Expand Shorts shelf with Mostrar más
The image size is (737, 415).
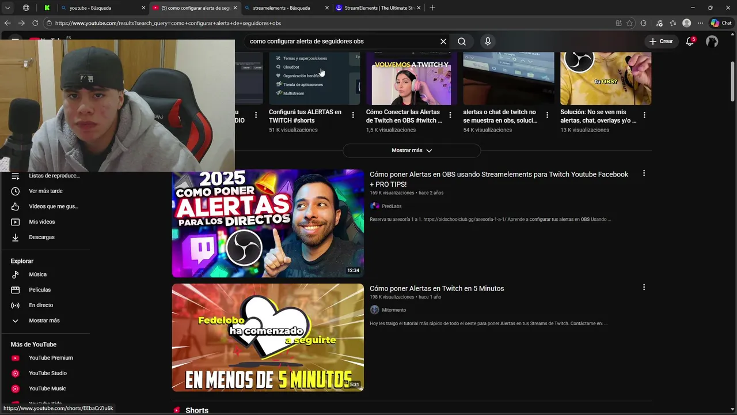(x=412, y=150)
